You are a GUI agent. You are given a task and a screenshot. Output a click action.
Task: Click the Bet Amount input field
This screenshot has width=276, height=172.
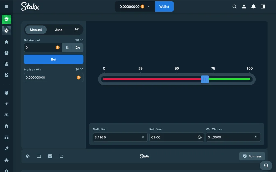point(40,48)
